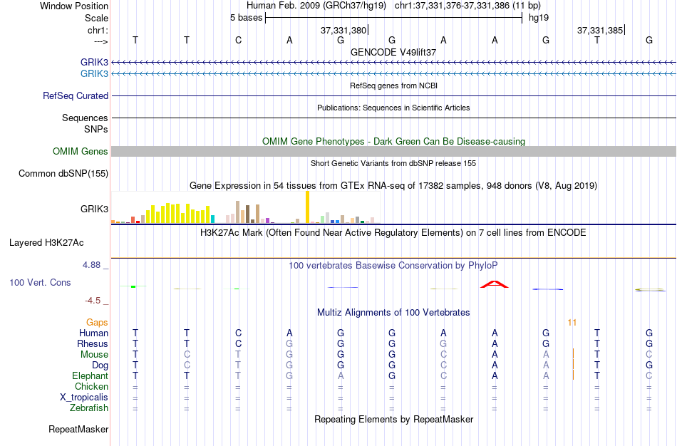Click Short Genetic Variants from dbSNP title
The height and width of the screenshot is (446, 677).
point(393,163)
